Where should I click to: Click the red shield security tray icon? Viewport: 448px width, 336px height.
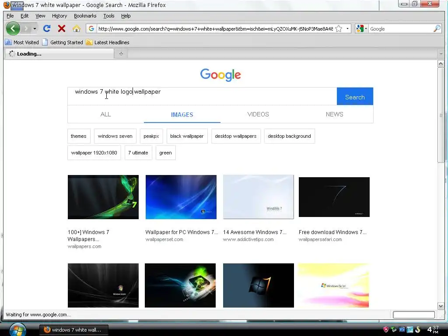(386, 329)
